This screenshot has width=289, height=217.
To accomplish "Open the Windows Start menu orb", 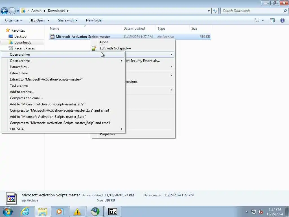I will point(7,211).
